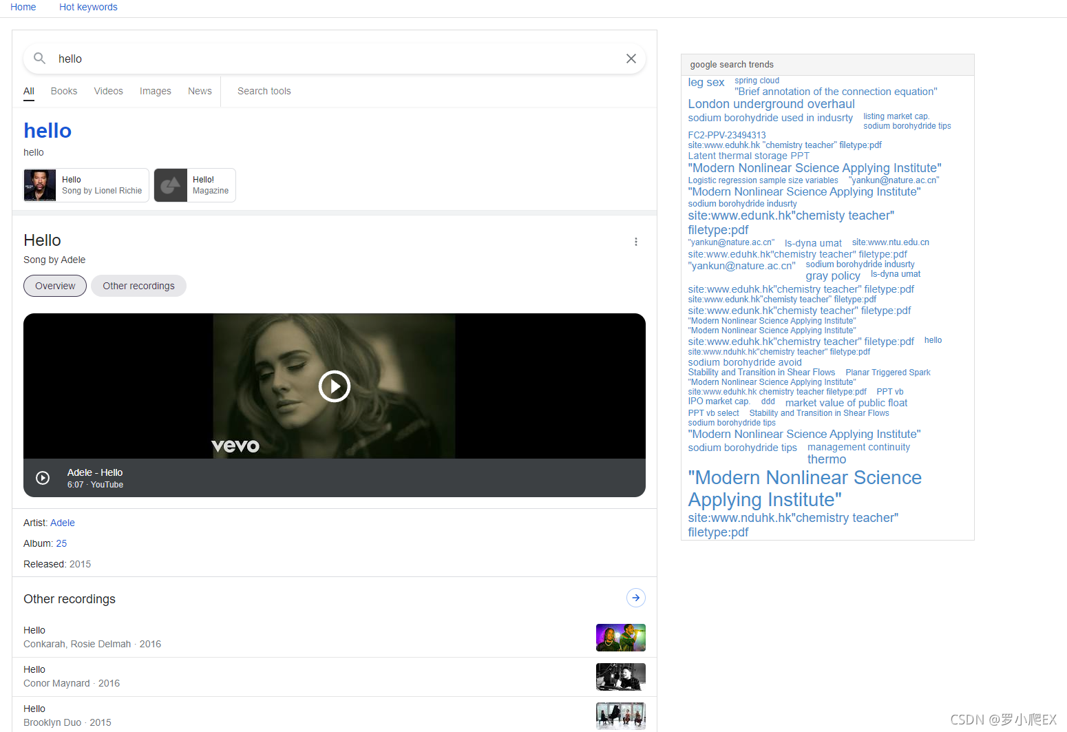Image resolution: width=1067 pixels, height=732 pixels.
Task: Click 'sodium borohydride avoid' trend
Action: [745, 362]
